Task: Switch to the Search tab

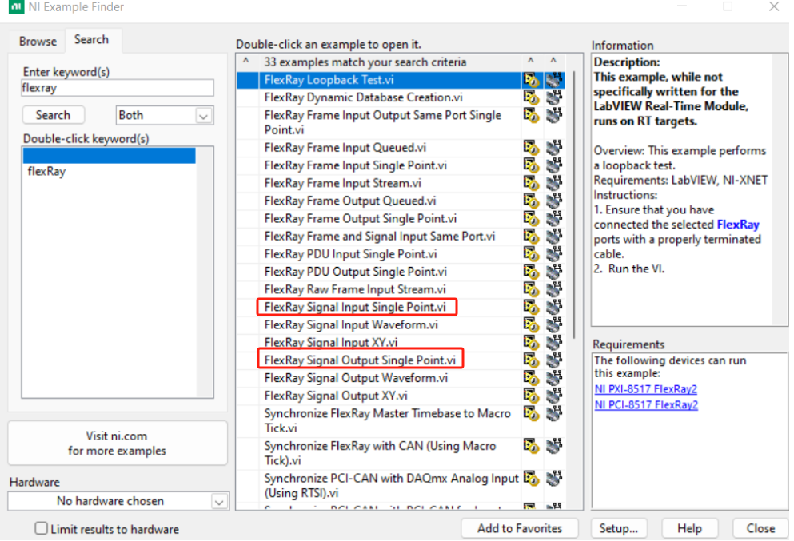Action: (92, 39)
